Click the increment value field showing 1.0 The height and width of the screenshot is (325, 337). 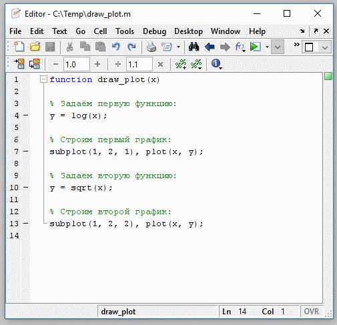(77, 65)
